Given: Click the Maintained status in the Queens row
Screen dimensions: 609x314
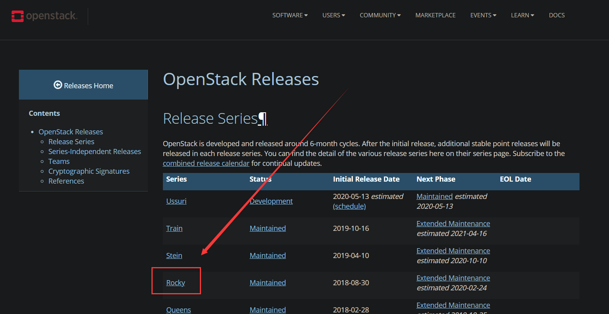Looking at the screenshot, I should coord(268,310).
